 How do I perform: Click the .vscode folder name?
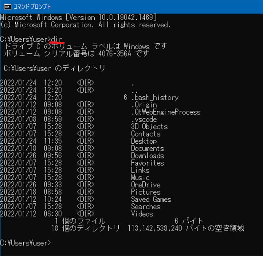coord(144,119)
